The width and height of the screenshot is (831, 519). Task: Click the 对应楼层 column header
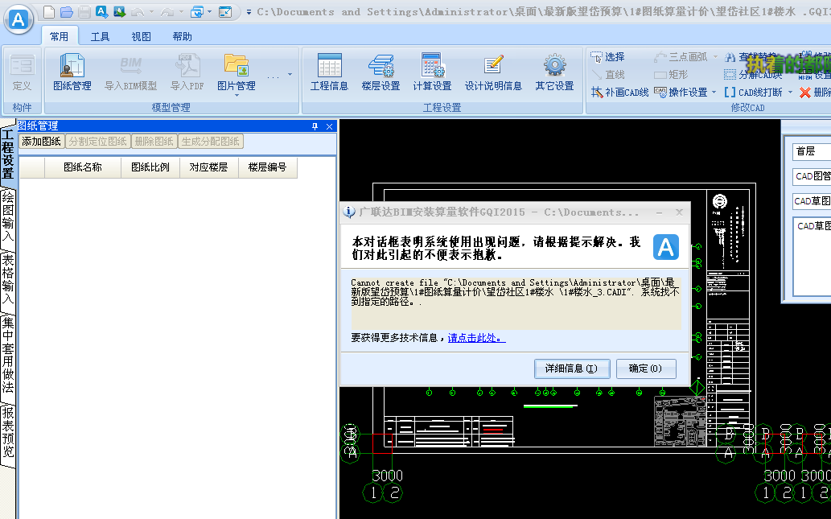[x=209, y=167]
